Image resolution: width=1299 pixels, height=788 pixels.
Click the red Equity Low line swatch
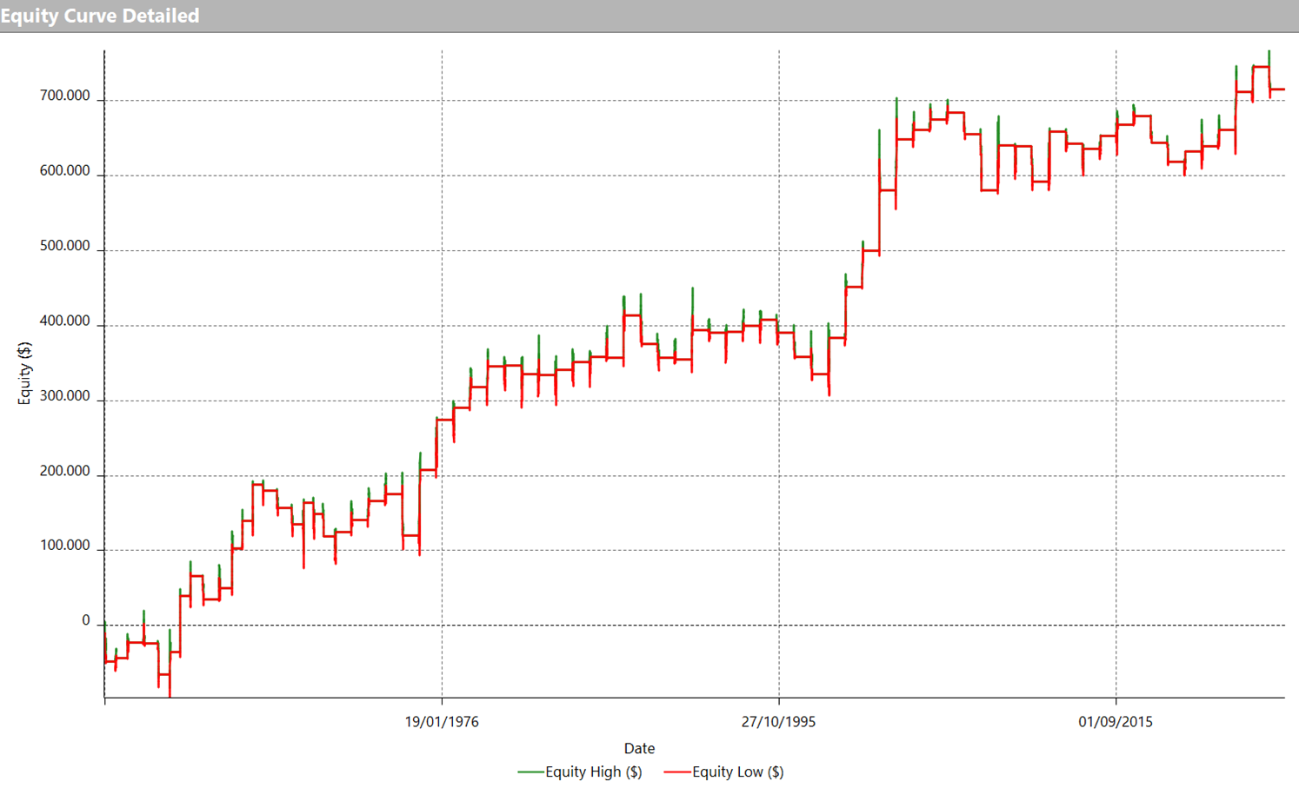point(676,771)
